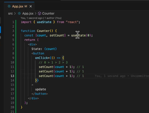Click line number 13 in gutter
This screenshot has width=149, height=113.
pos(12,76)
